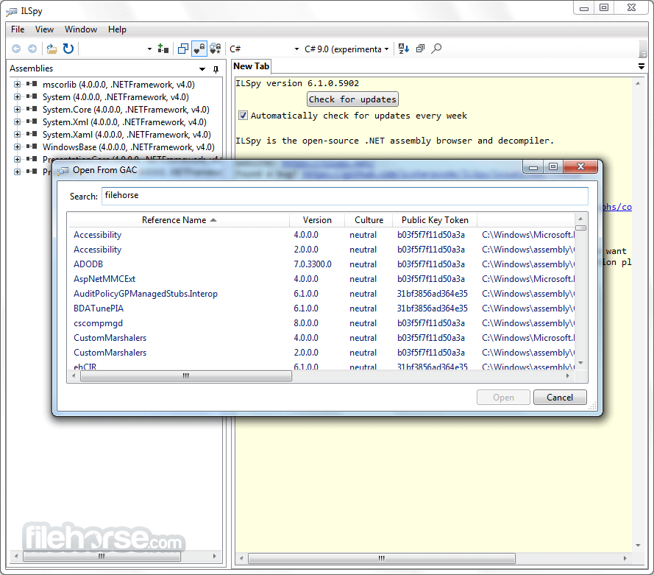Sort by Version column header
This screenshot has height=575, width=654.
click(x=317, y=220)
